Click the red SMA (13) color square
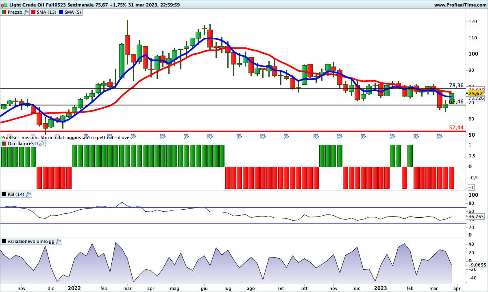 tap(34, 12)
